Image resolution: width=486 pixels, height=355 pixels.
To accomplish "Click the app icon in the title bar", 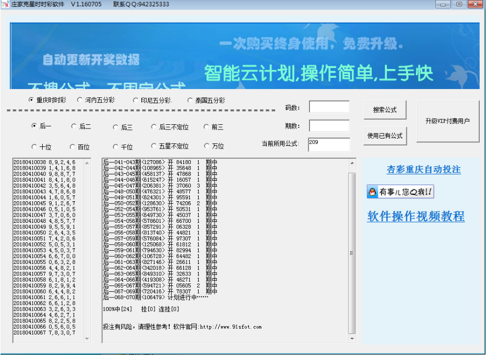I will [x=5, y=4].
